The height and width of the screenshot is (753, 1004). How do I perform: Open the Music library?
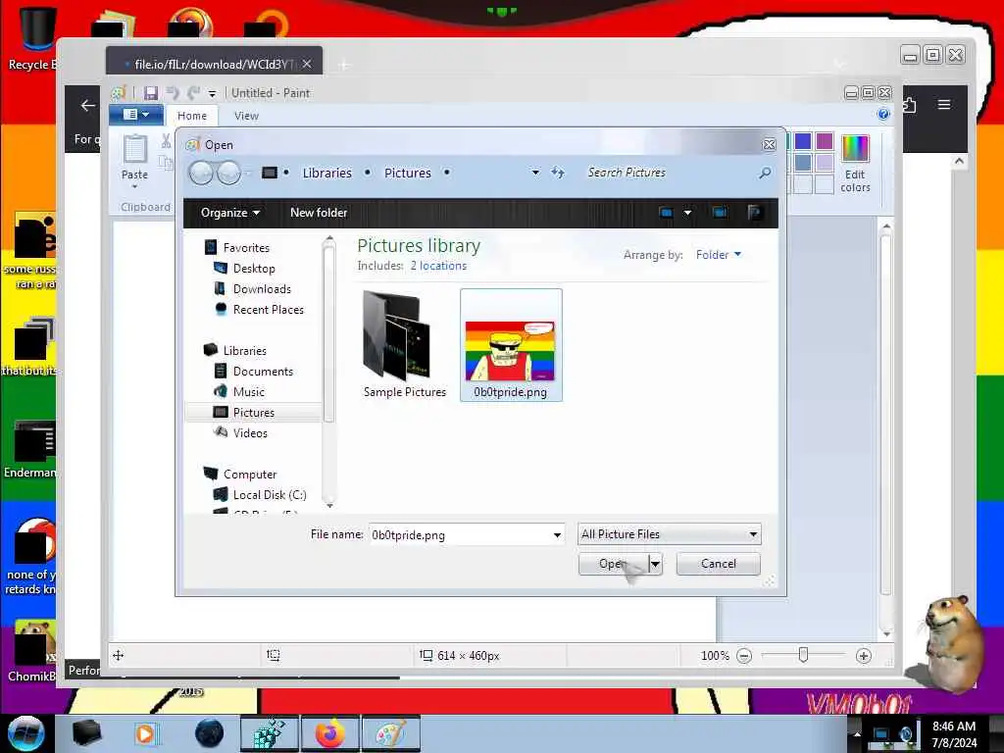point(248,392)
